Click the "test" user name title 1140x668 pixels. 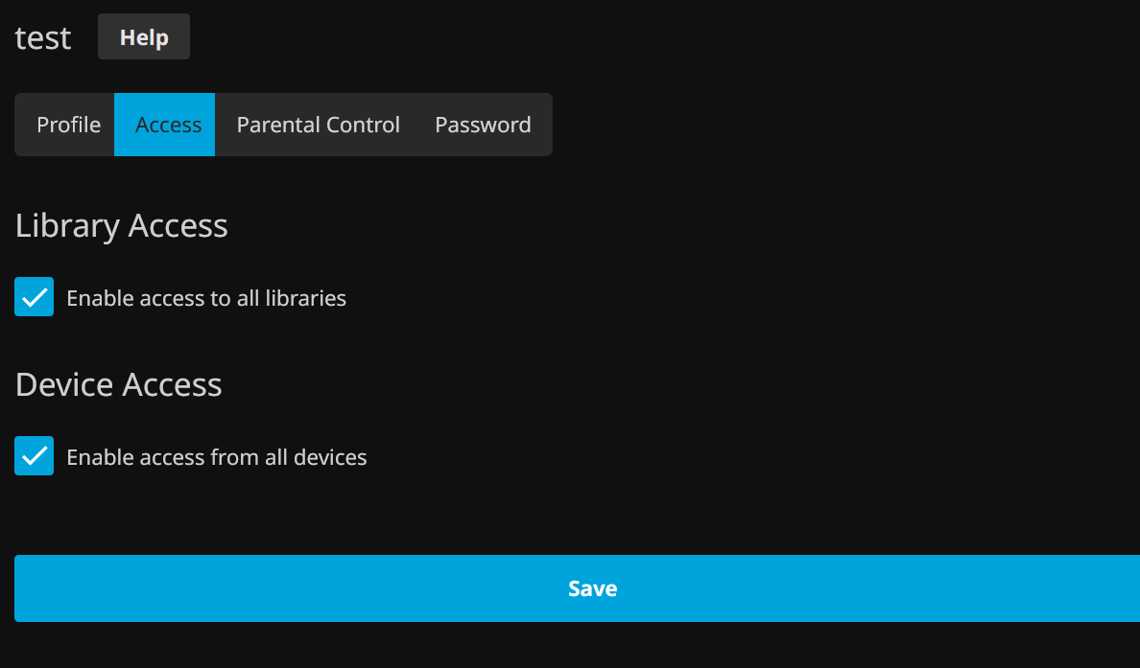point(43,38)
